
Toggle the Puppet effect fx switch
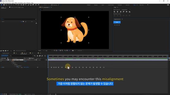pos(1,61)
